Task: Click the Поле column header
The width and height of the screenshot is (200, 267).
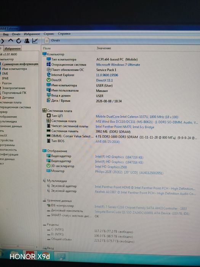Action: (47, 48)
